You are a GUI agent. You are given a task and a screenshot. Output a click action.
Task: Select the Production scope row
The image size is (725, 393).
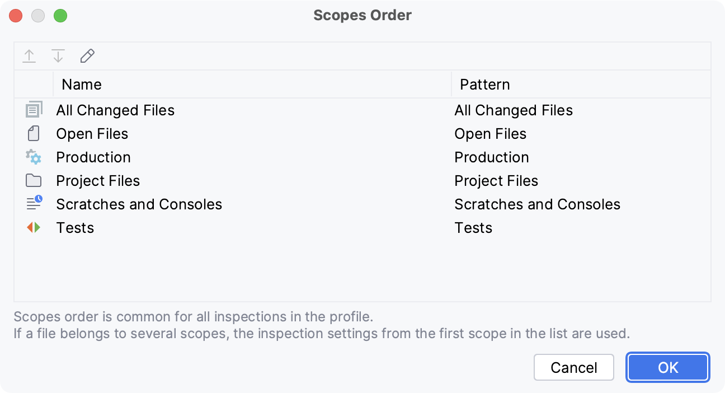(93, 157)
